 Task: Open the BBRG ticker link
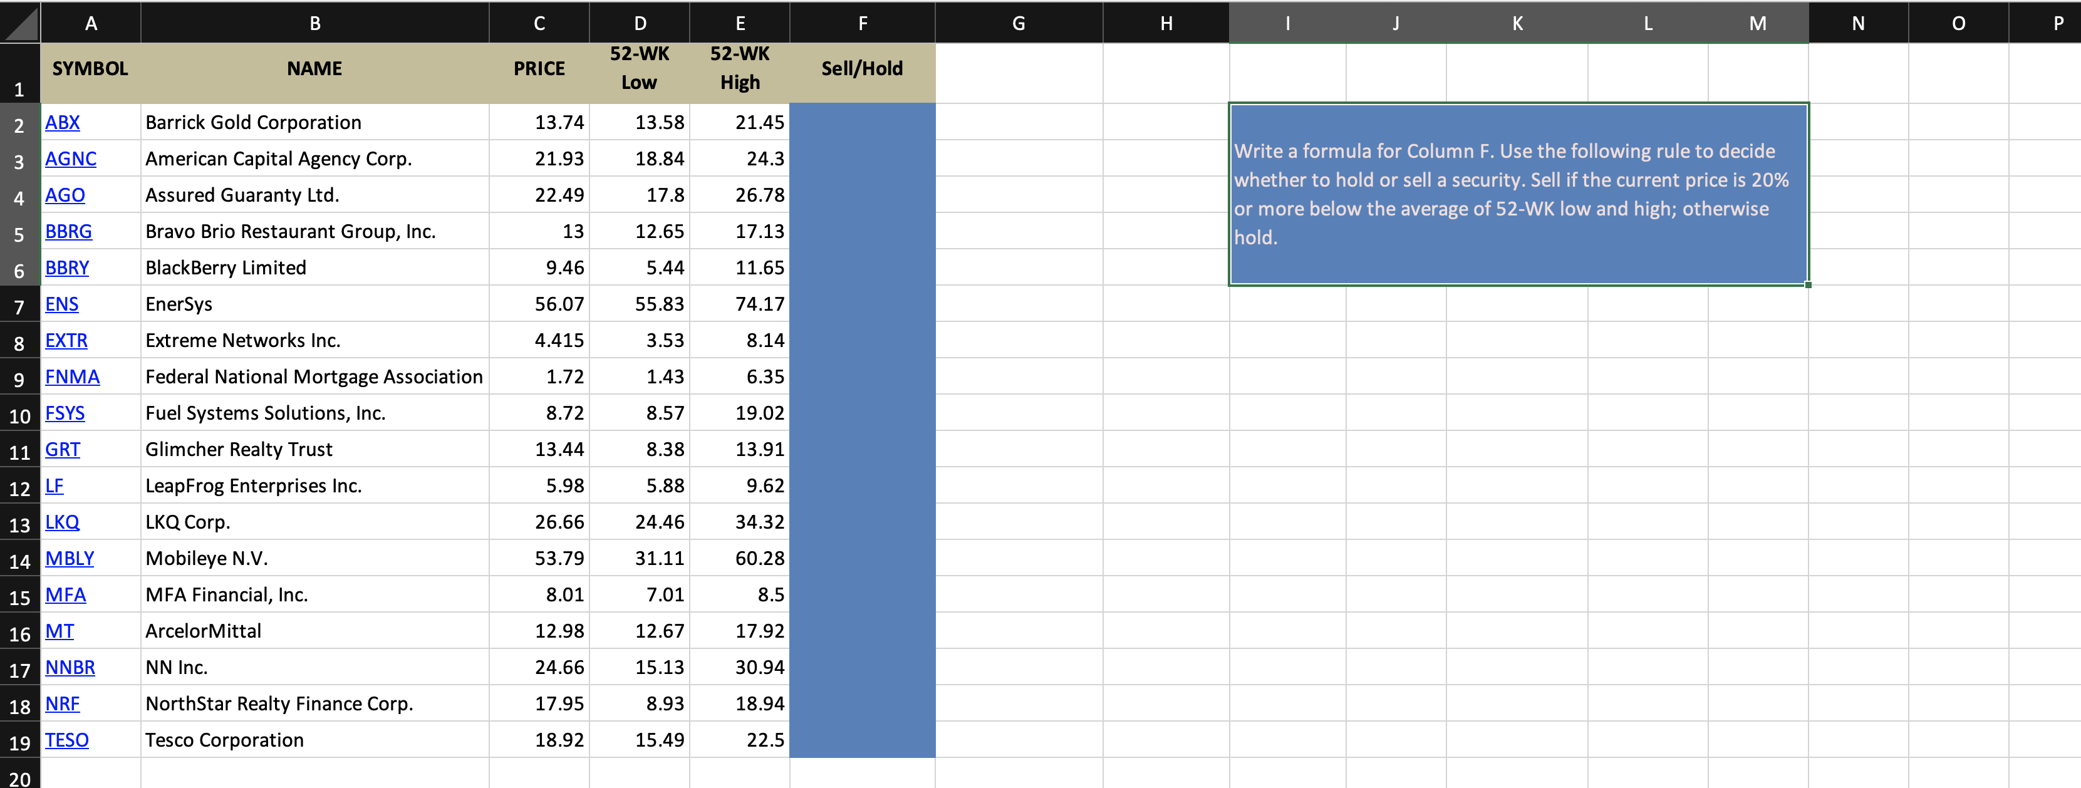[x=69, y=231]
